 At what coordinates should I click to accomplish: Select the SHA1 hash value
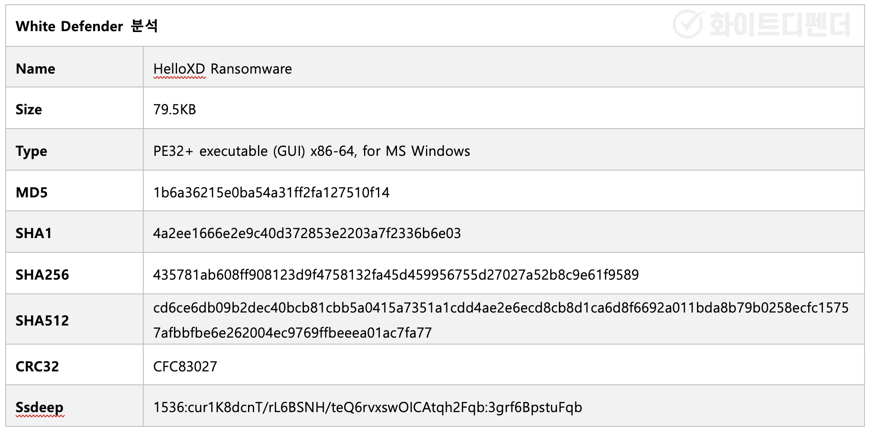pyautogui.click(x=307, y=234)
